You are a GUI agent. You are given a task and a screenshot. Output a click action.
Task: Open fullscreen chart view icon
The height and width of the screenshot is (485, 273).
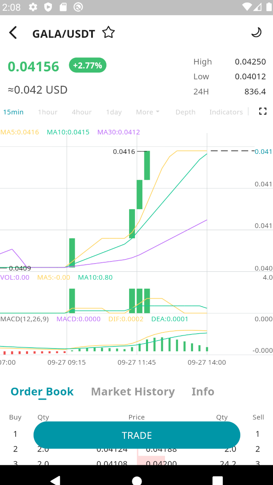point(263,111)
